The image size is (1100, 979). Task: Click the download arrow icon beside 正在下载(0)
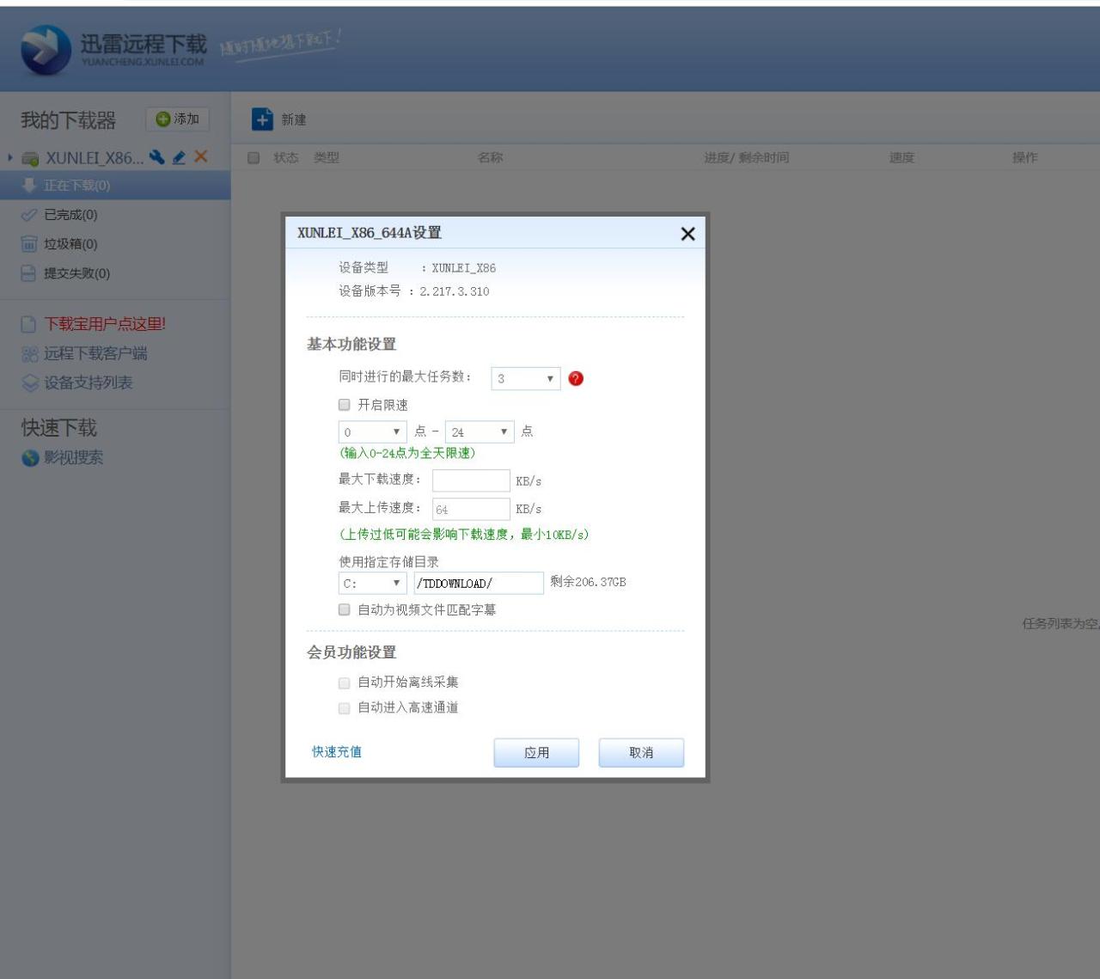[x=29, y=185]
